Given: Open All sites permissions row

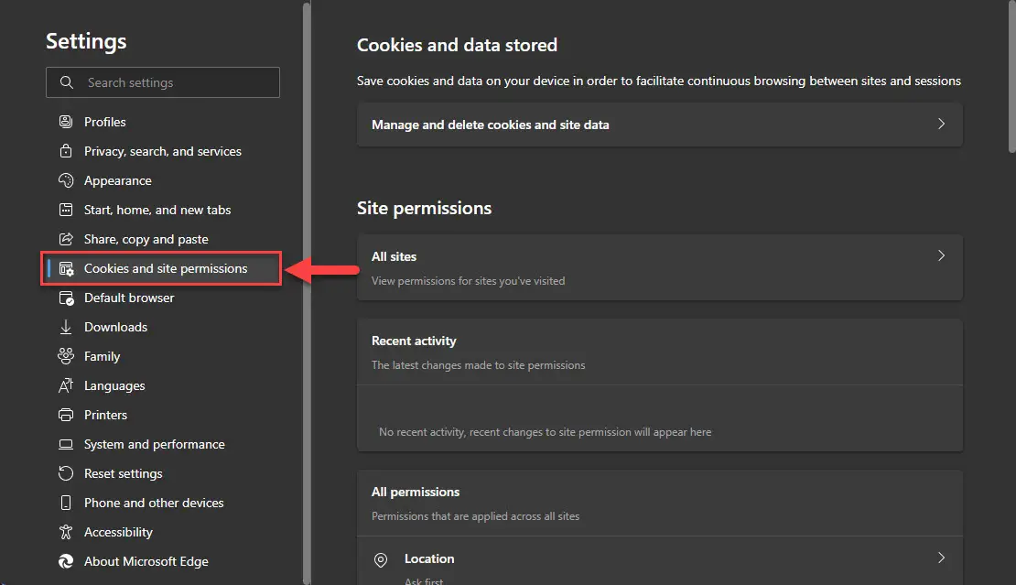Looking at the screenshot, I should (x=660, y=267).
